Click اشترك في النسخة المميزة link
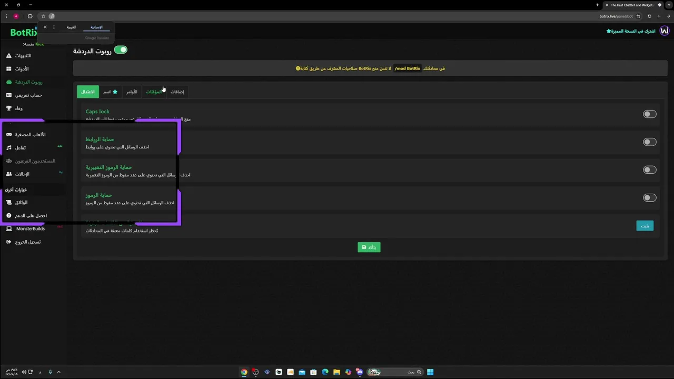The height and width of the screenshot is (379, 674). pos(631,31)
